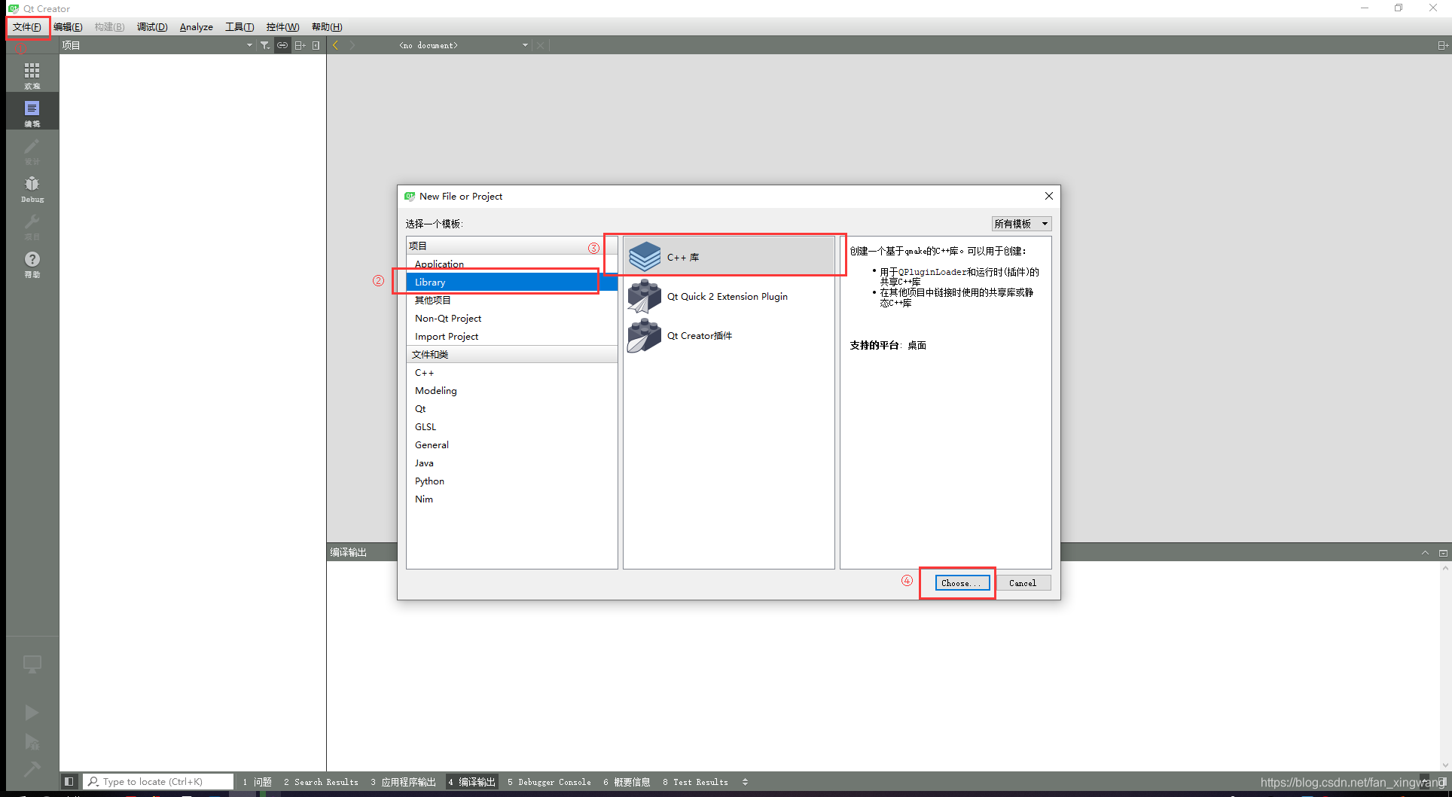Select Non-Qt Project category
Image resolution: width=1452 pixels, height=797 pixels.
coord(512,318)
